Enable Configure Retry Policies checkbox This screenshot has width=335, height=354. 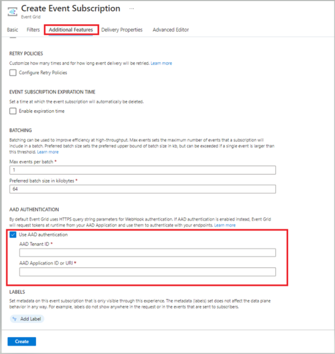click(x=13, y=73)
